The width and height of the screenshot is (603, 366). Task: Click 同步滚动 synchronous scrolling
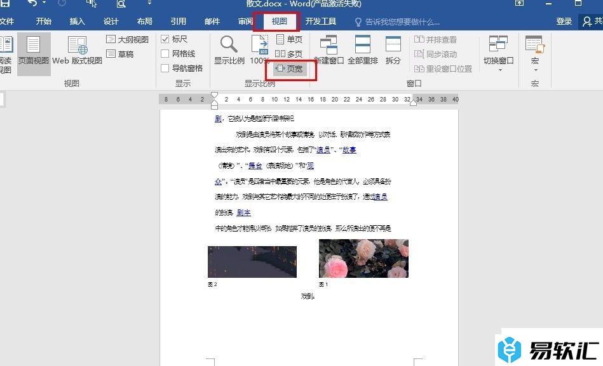tap(436, 54)
